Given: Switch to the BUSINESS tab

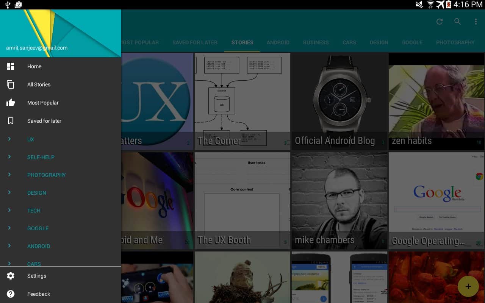Looking at the screenshot, I should [x=316, y=42].
